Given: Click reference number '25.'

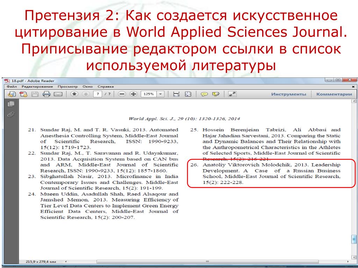Looking at the screenshot, I should coord(194,130).
